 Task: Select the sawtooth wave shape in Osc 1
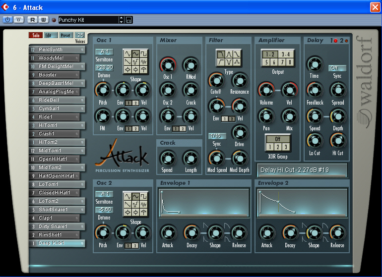point(127,61)
